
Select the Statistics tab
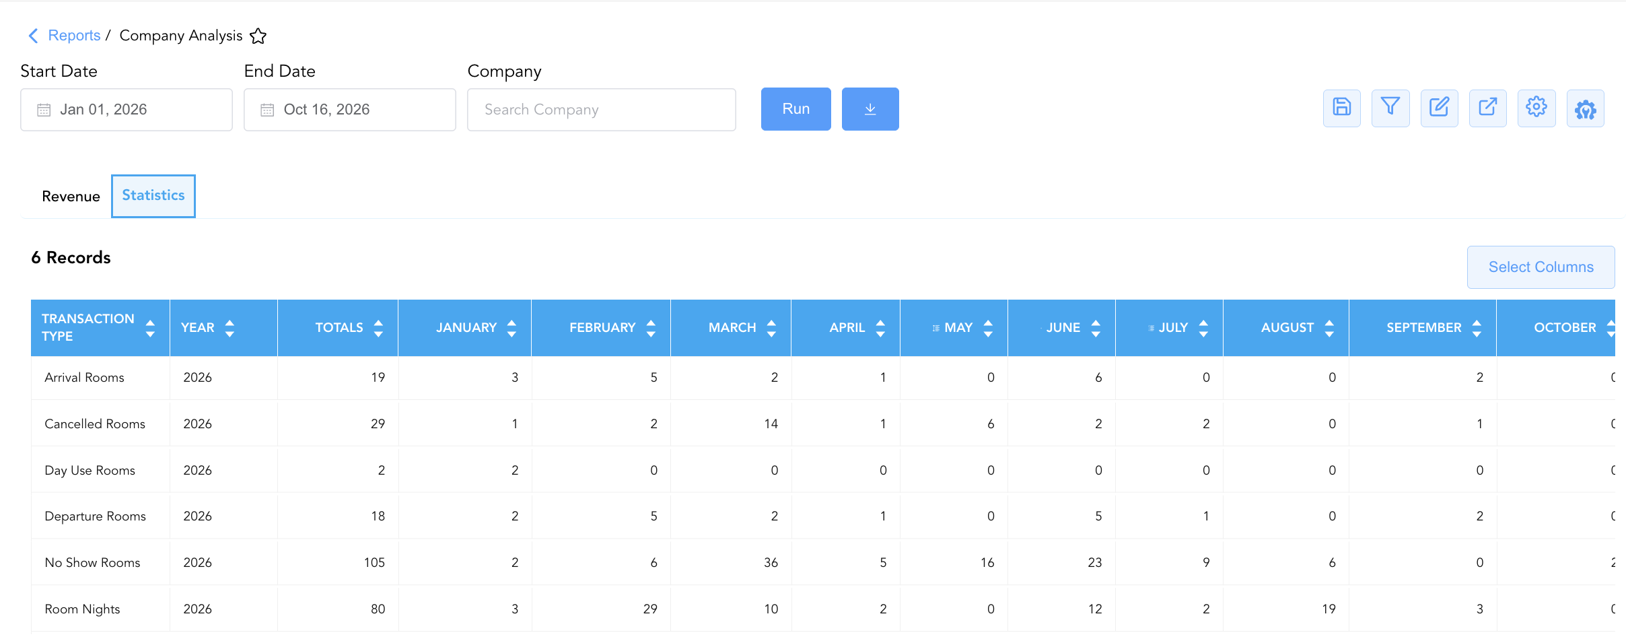tap(153, 196)
